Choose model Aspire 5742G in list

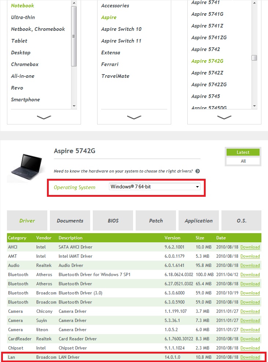click(x=208, y=61)
